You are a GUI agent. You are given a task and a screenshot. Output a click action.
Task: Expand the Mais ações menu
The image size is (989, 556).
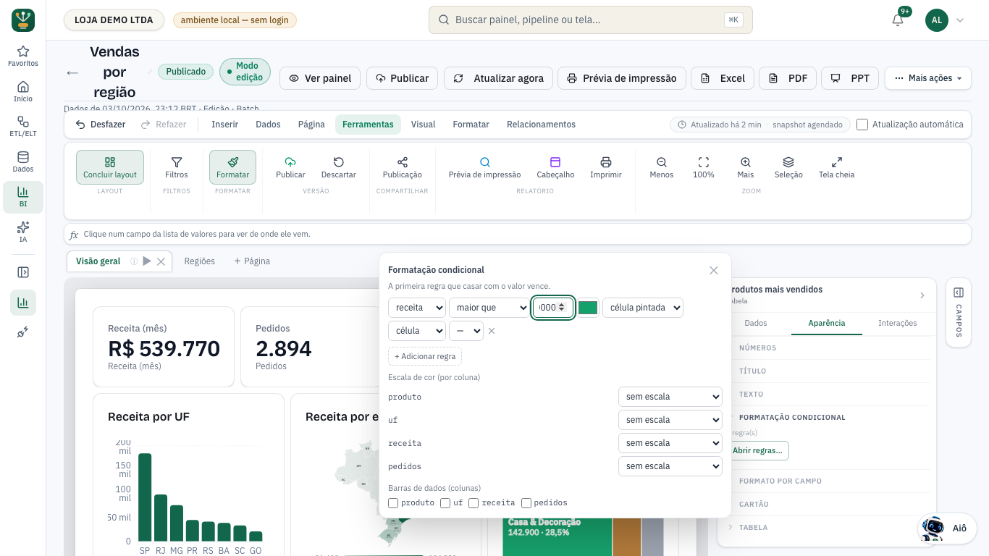[x=928, y=78]
